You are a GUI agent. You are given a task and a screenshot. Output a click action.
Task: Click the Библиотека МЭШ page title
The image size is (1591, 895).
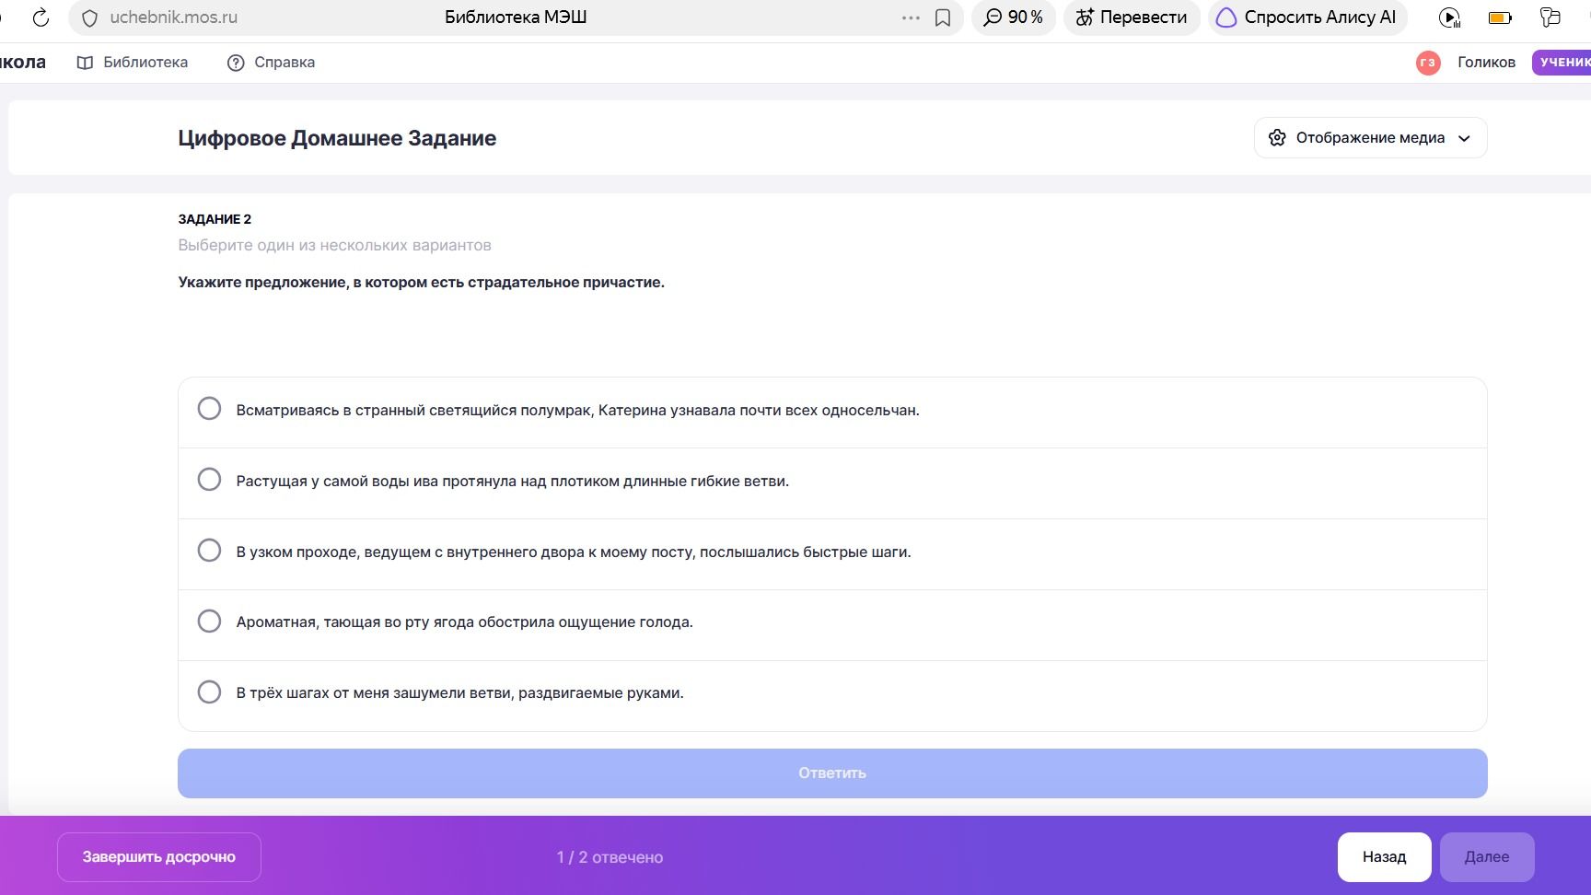pyautogui.click(x=516, y=17)
